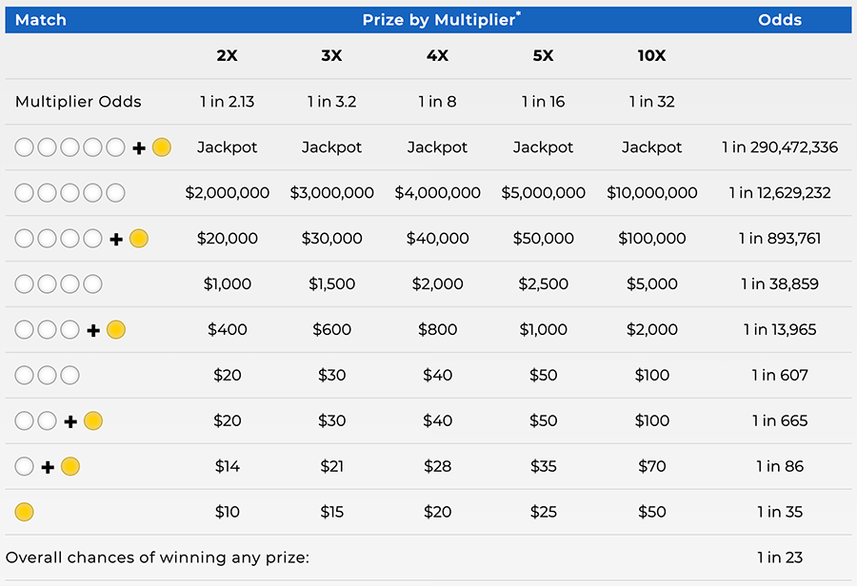Click the 5X Jackpot cell
The image size is (857, 586).
(x=543, y=147)
